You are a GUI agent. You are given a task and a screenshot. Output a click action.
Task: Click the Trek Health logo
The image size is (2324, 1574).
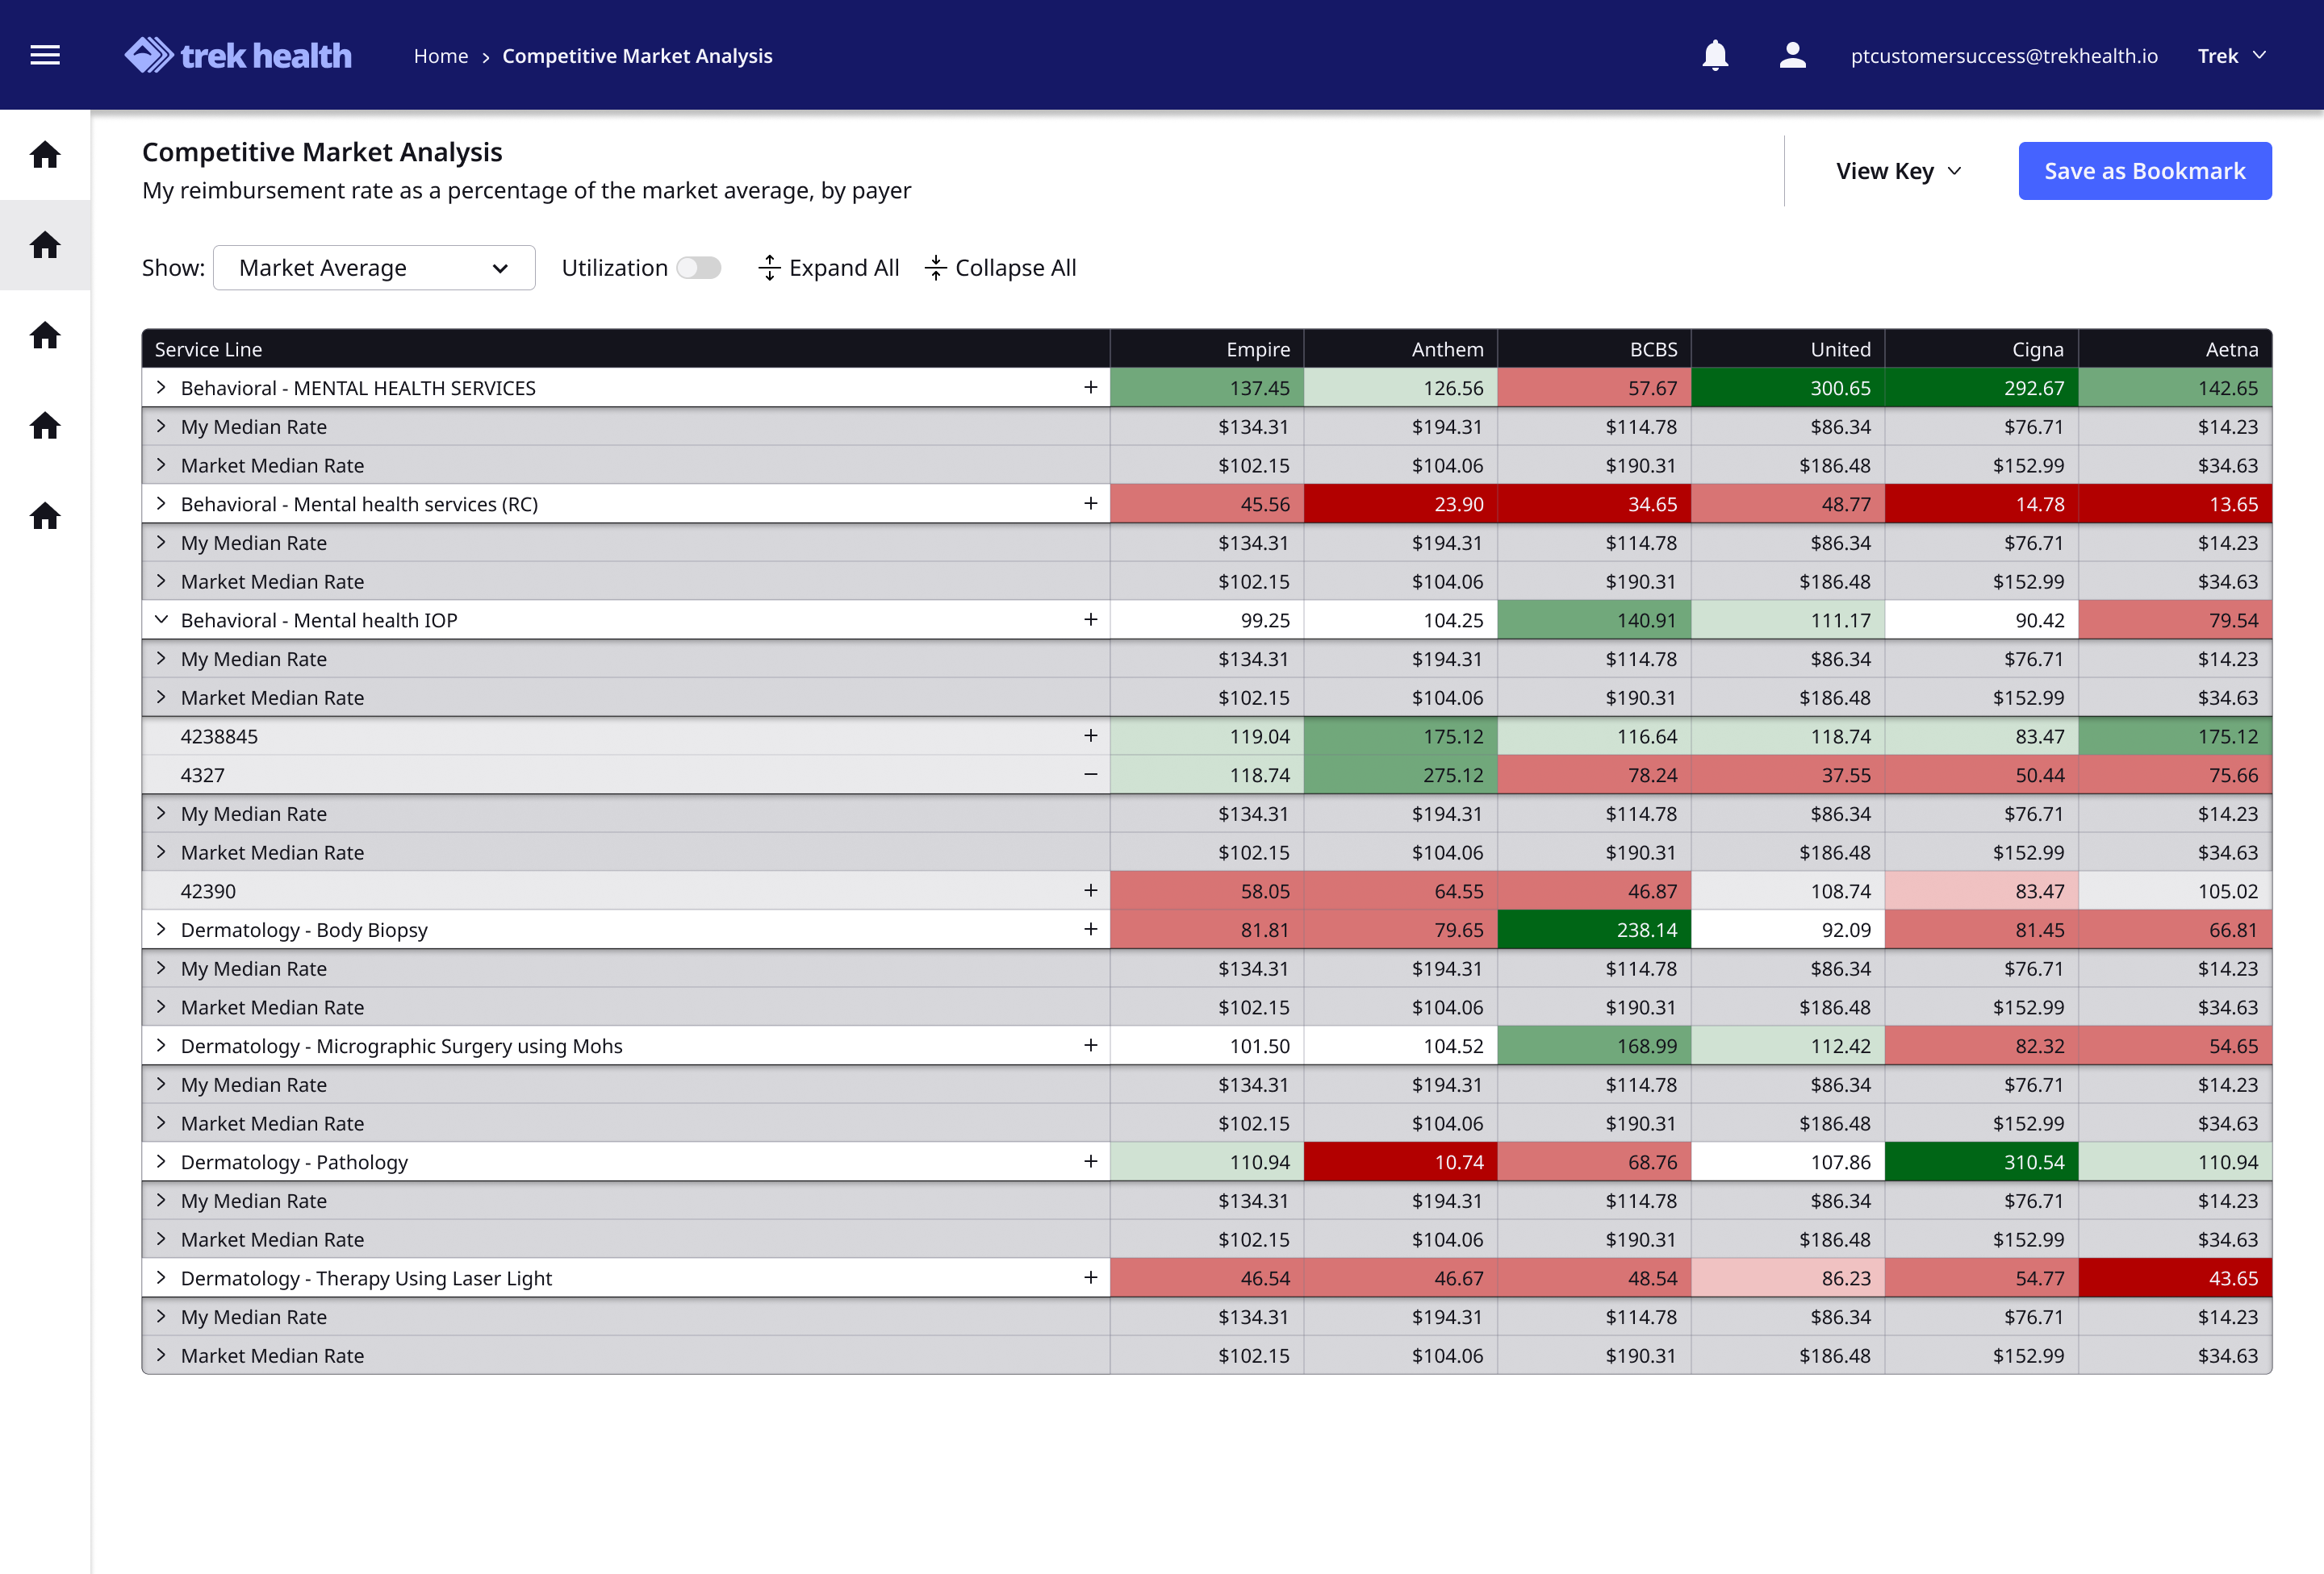238,56
